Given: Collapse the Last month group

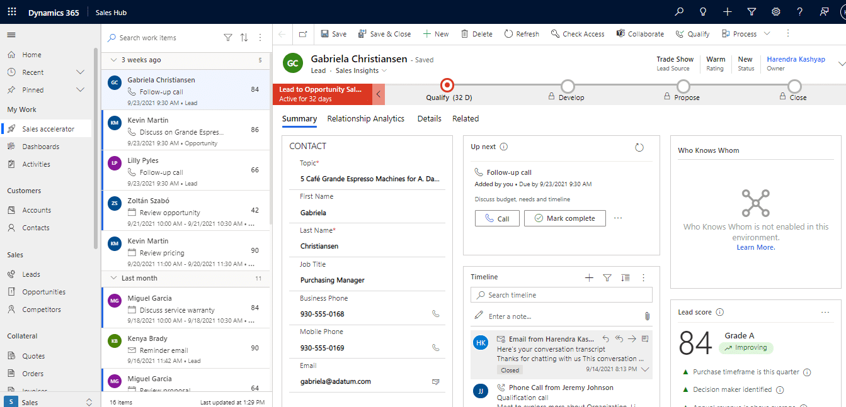Looking at the screenshot, I should (x=113, y=278).
